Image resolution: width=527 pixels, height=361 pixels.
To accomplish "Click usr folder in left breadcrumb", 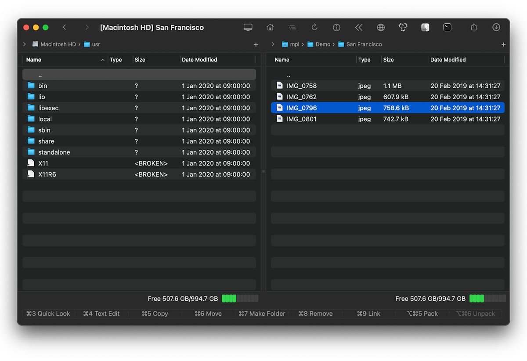I will coord(92,44).
